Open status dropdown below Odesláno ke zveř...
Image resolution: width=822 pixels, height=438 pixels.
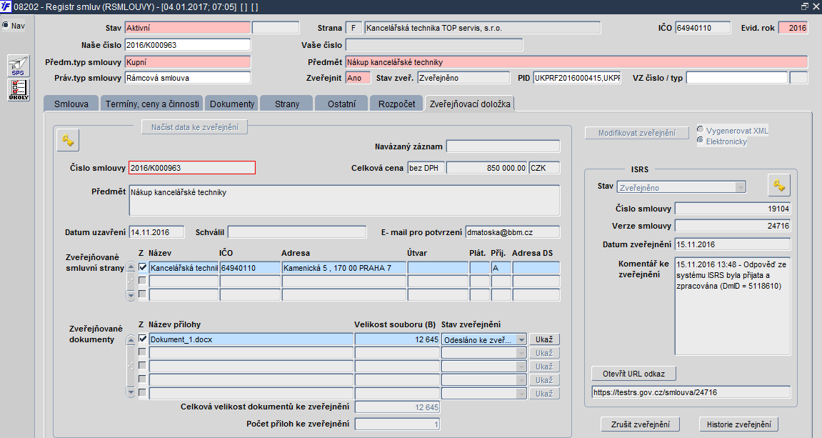click(521, 353)
